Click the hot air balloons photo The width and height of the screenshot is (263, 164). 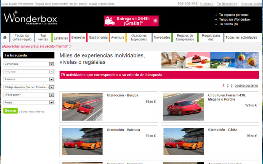[247, 61]
